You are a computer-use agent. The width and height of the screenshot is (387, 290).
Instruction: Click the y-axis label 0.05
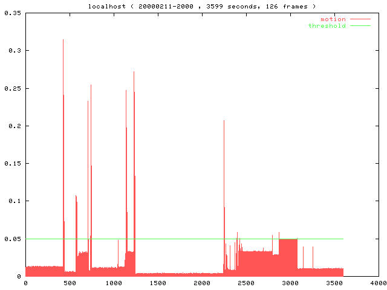pos(12,239)
